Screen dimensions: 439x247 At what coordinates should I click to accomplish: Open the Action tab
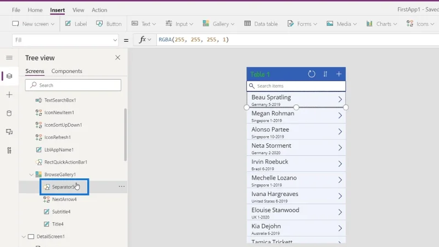(x=99, y=10)
